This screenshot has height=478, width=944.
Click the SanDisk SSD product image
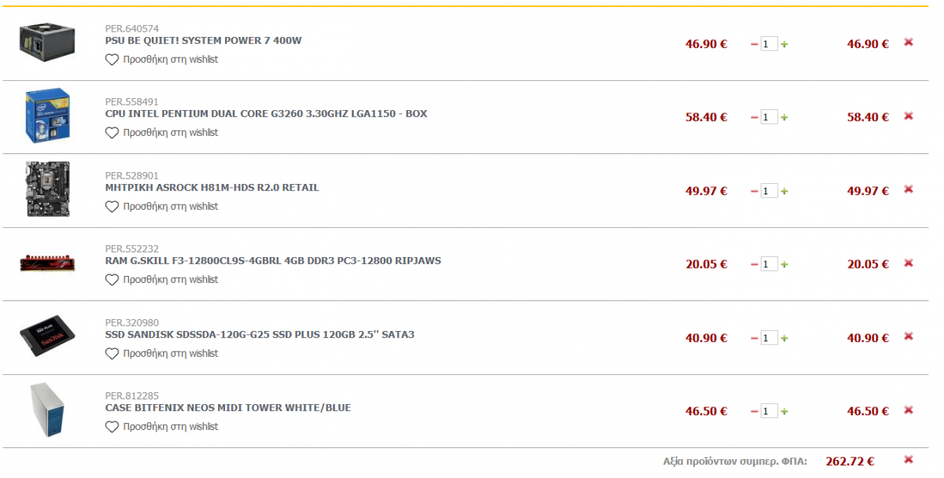pos(47,336)
